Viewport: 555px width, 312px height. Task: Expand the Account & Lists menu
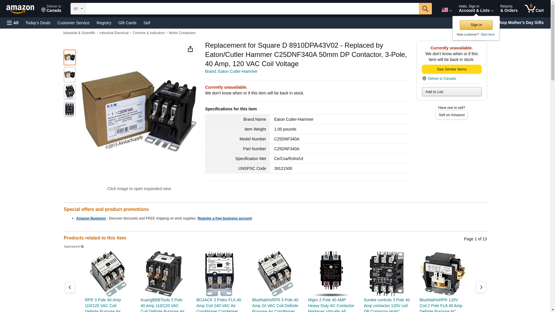pyautogui.click(x=476, y=9)
